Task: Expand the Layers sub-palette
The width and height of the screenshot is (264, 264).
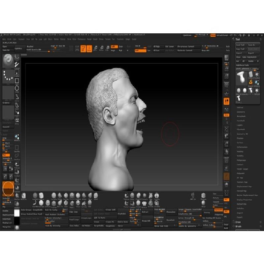Action: pyautogui.click(x=240, y=125)
